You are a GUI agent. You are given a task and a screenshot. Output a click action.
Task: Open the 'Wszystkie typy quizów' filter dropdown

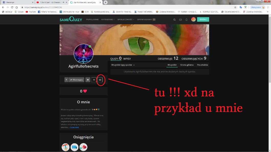[123, 65]
